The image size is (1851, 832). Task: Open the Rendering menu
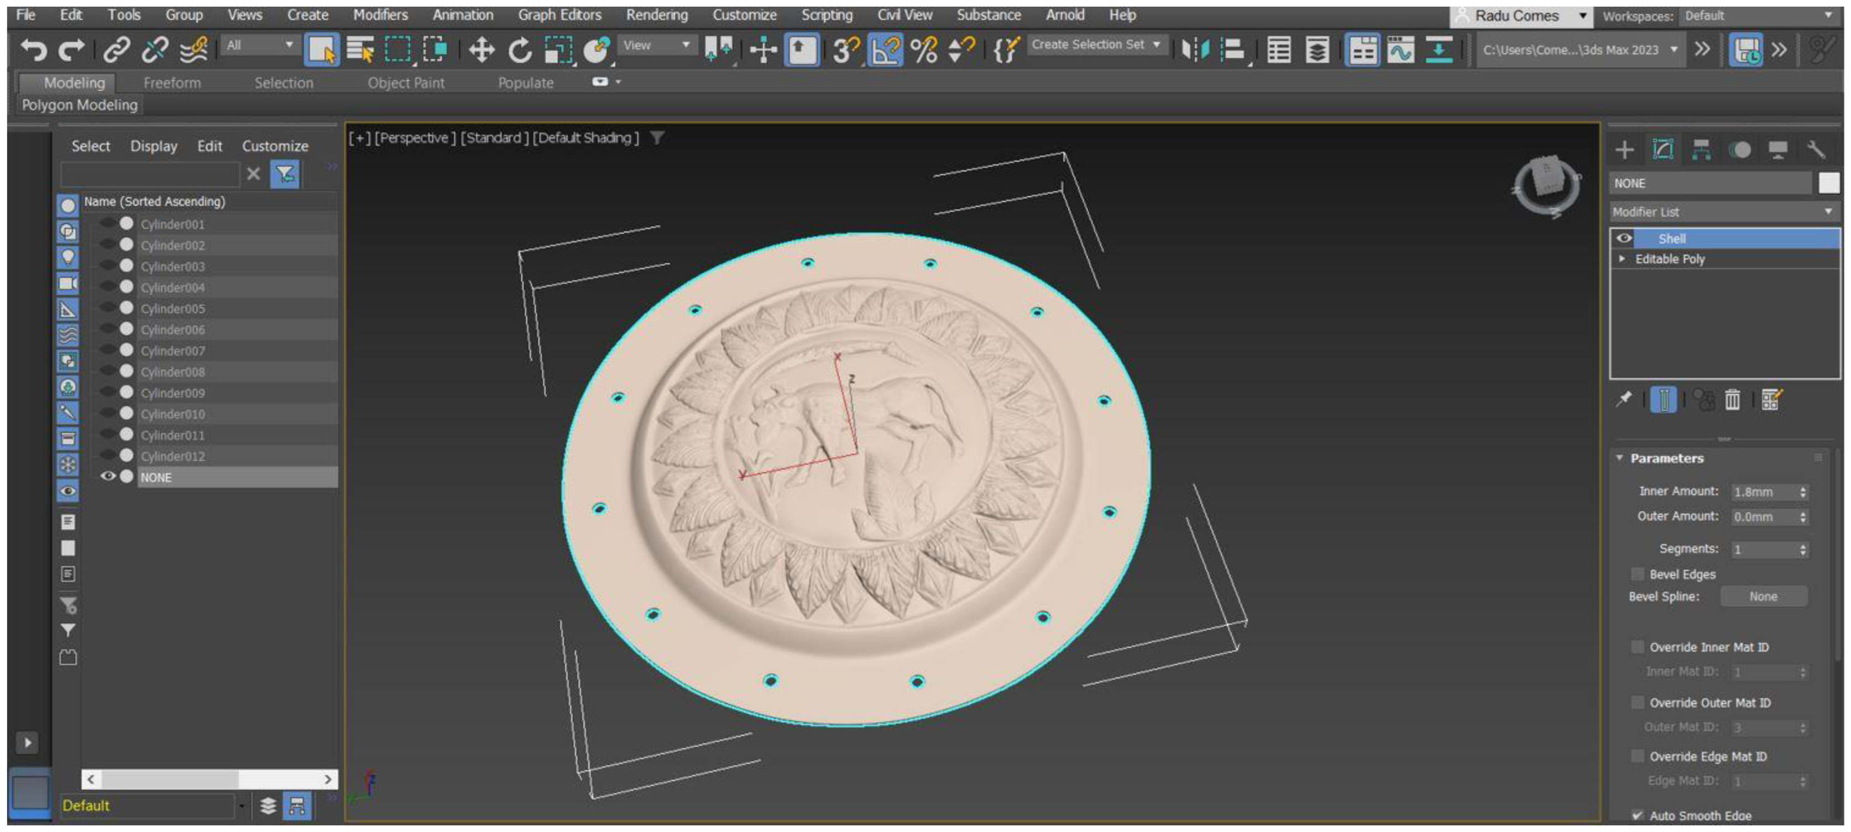pos(656,14)
